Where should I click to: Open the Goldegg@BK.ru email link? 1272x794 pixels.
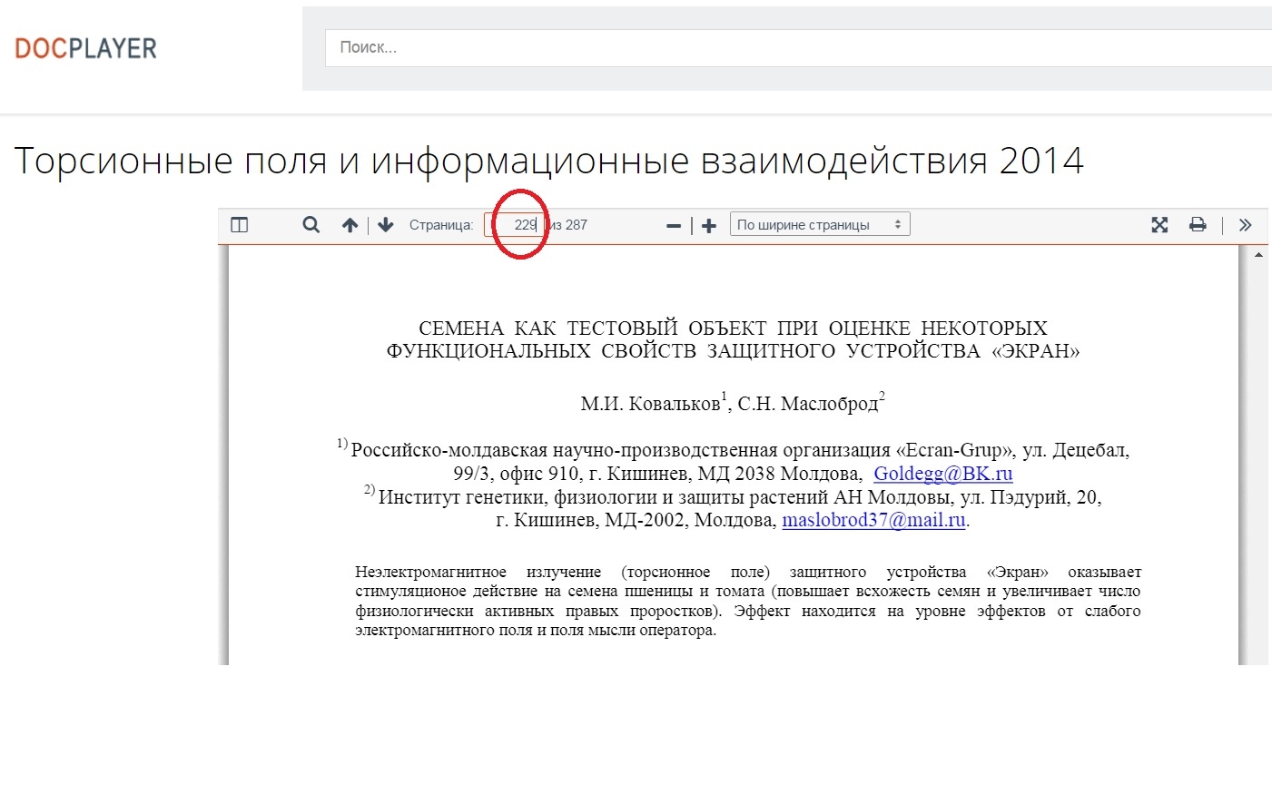click(x=942, y=474)
